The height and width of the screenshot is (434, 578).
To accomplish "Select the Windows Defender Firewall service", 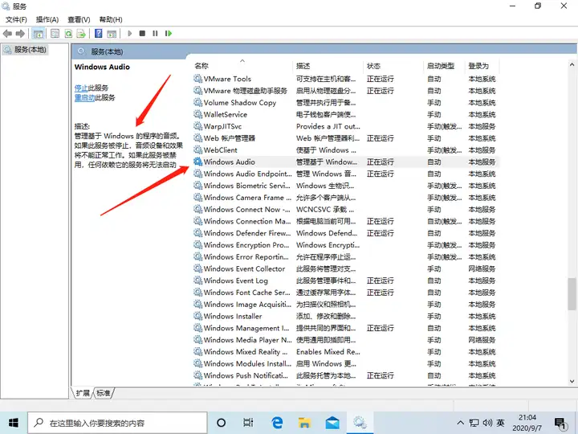I will [x=345, y=233].
